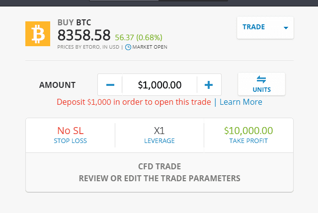318x213 pixels.
Task: Increase the amount with the plus button
Action: [209, 85]
